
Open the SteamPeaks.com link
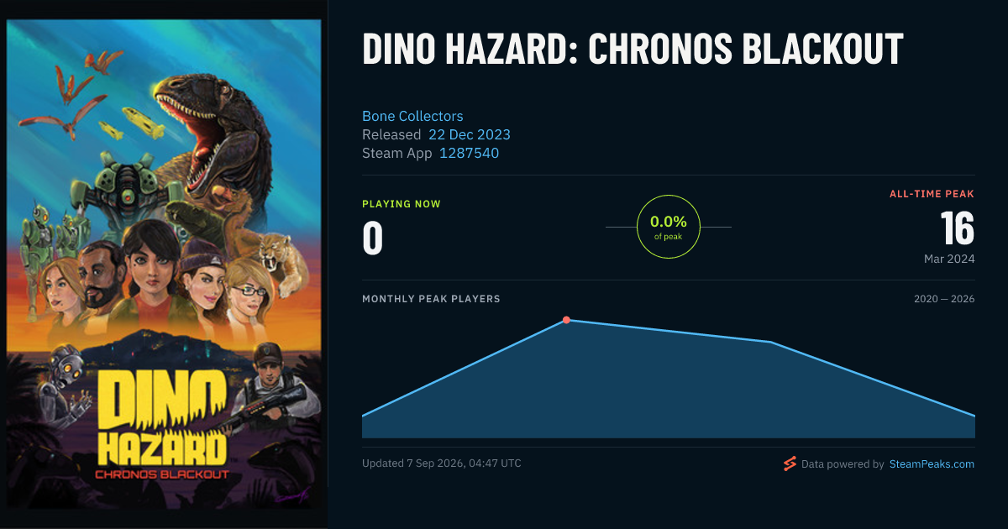(932, 464)
